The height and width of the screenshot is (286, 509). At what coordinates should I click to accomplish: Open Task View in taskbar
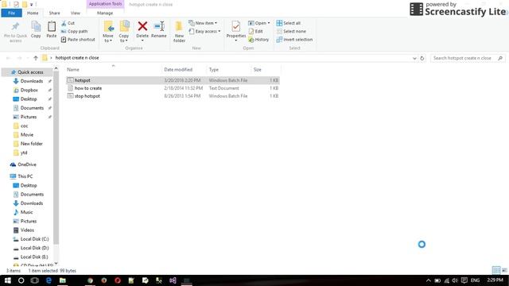(x=35, y=280)
